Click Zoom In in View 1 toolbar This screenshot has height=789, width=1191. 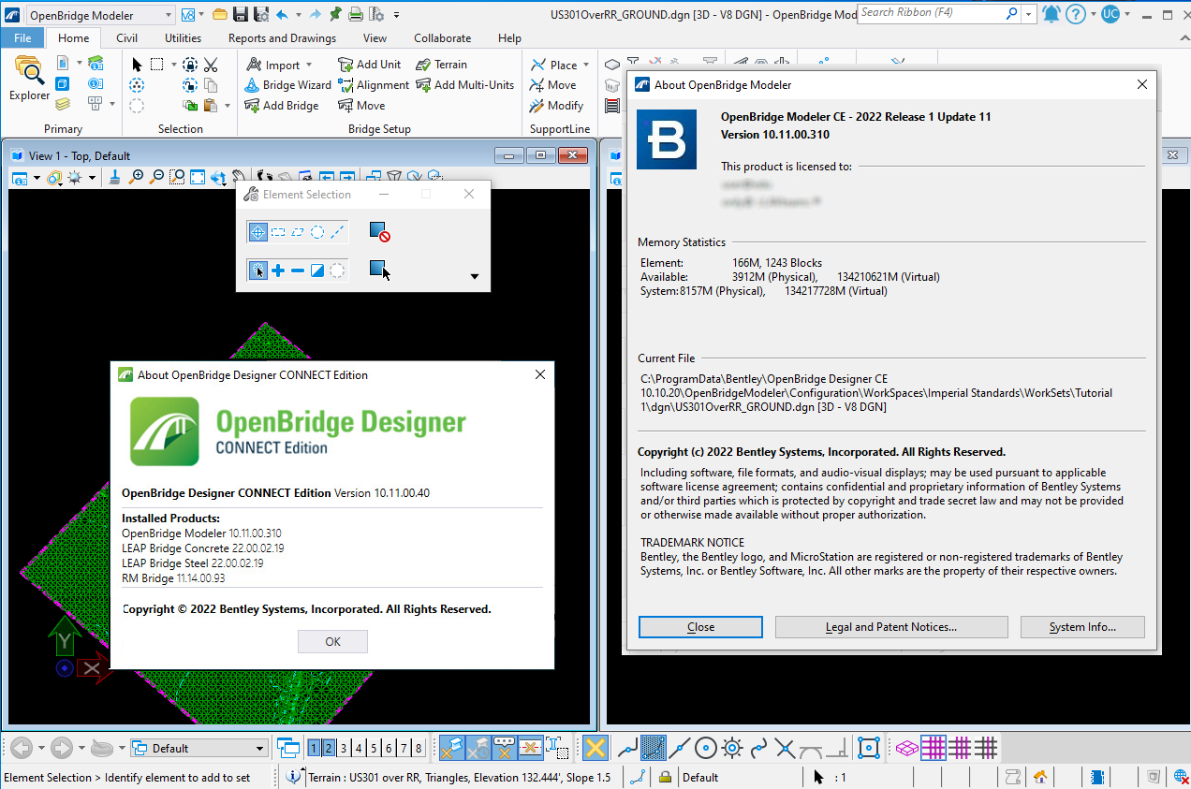[x=137, y=177]
